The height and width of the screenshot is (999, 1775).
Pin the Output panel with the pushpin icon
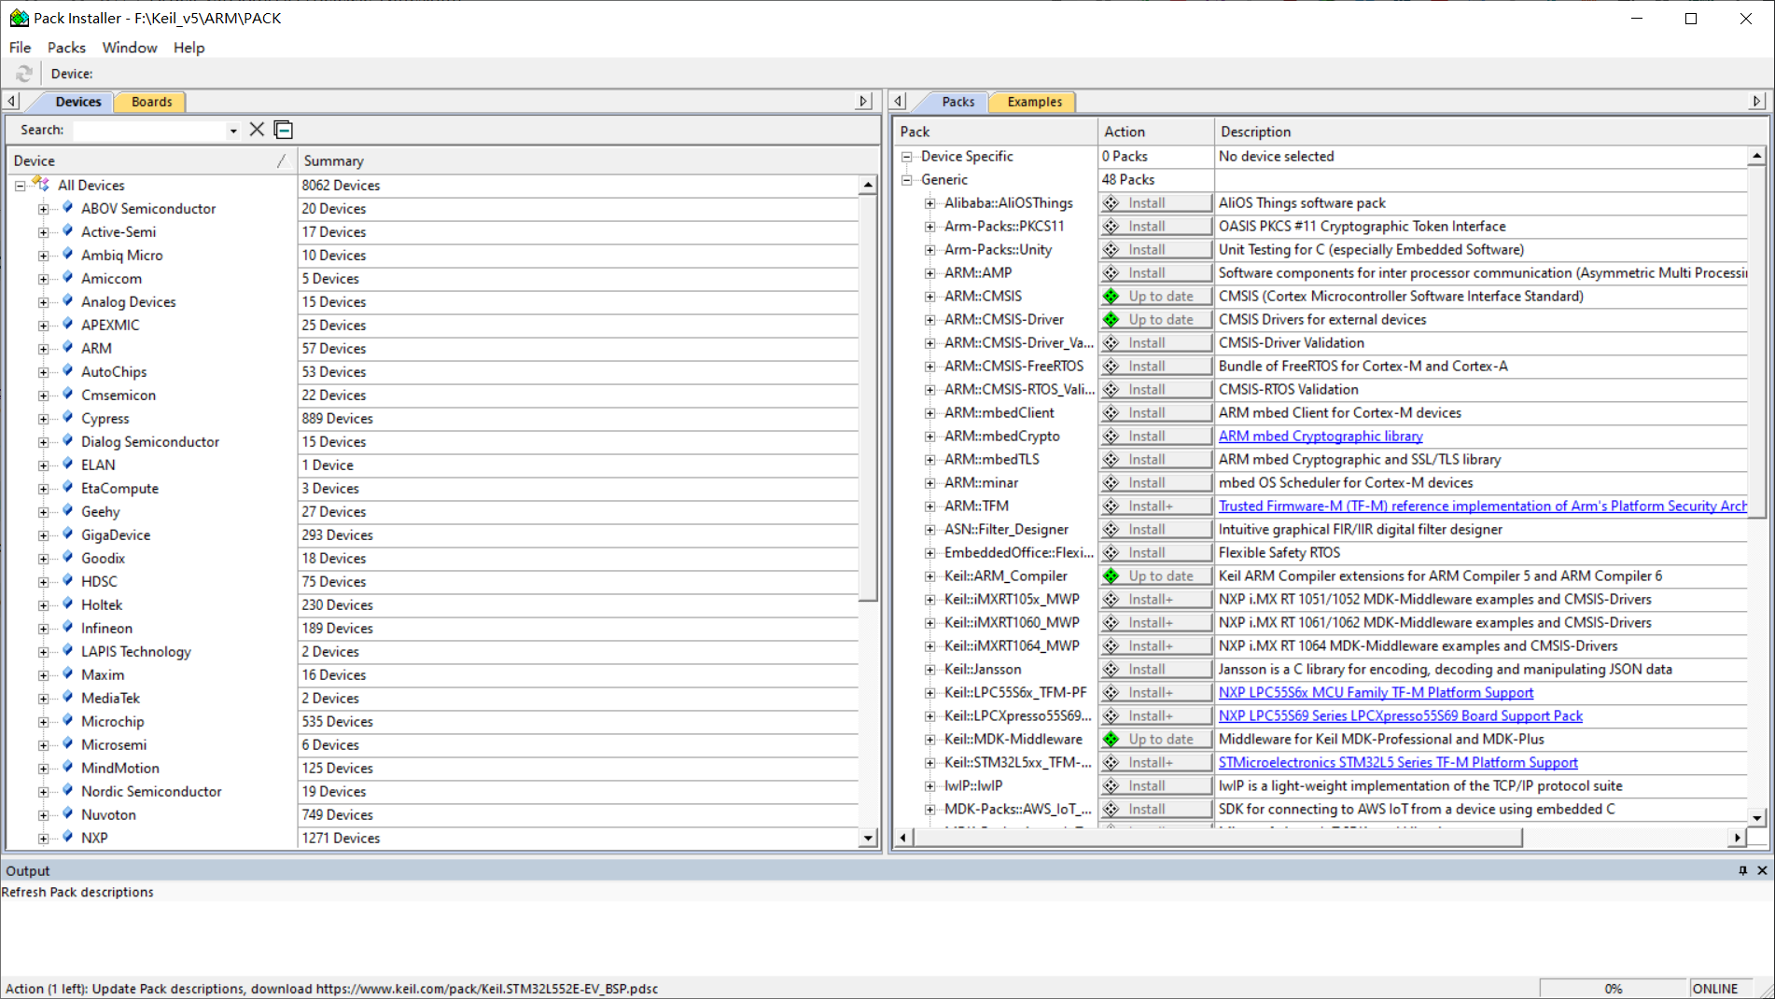pyautogui.click(x=1742, y=870)
